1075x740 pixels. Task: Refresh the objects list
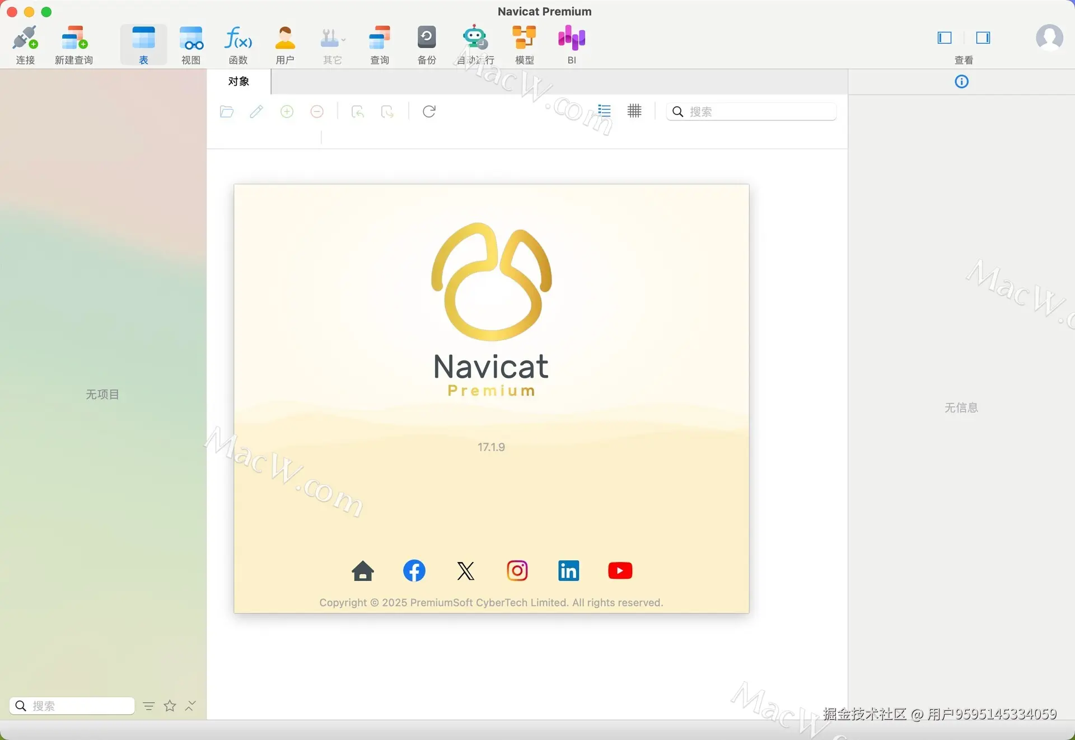tap(429, 111)
